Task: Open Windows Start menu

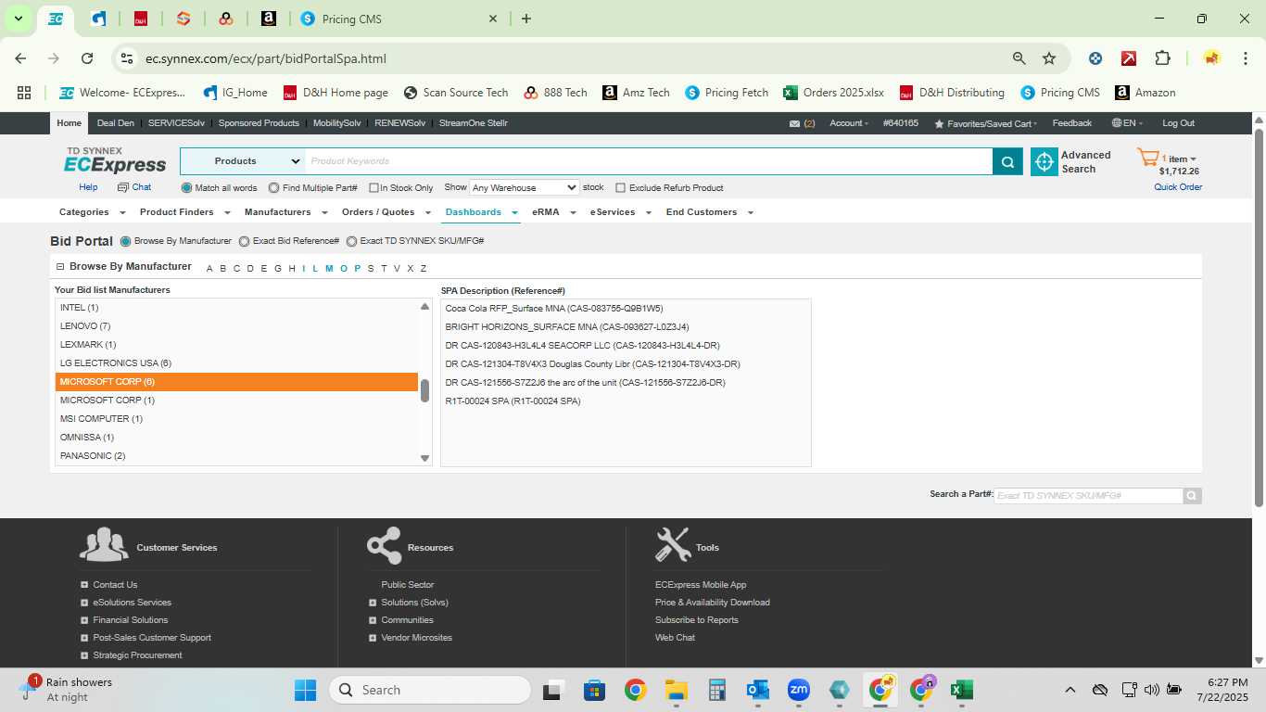Action: coord(305,690)
